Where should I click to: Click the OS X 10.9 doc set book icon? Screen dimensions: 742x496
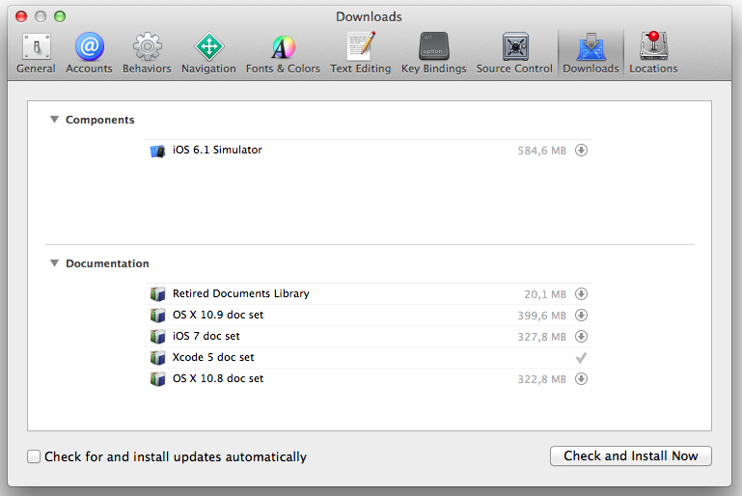157,316
